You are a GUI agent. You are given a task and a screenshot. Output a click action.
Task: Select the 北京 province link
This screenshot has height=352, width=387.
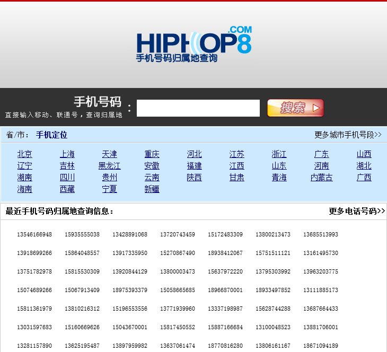tap(25, 154)
